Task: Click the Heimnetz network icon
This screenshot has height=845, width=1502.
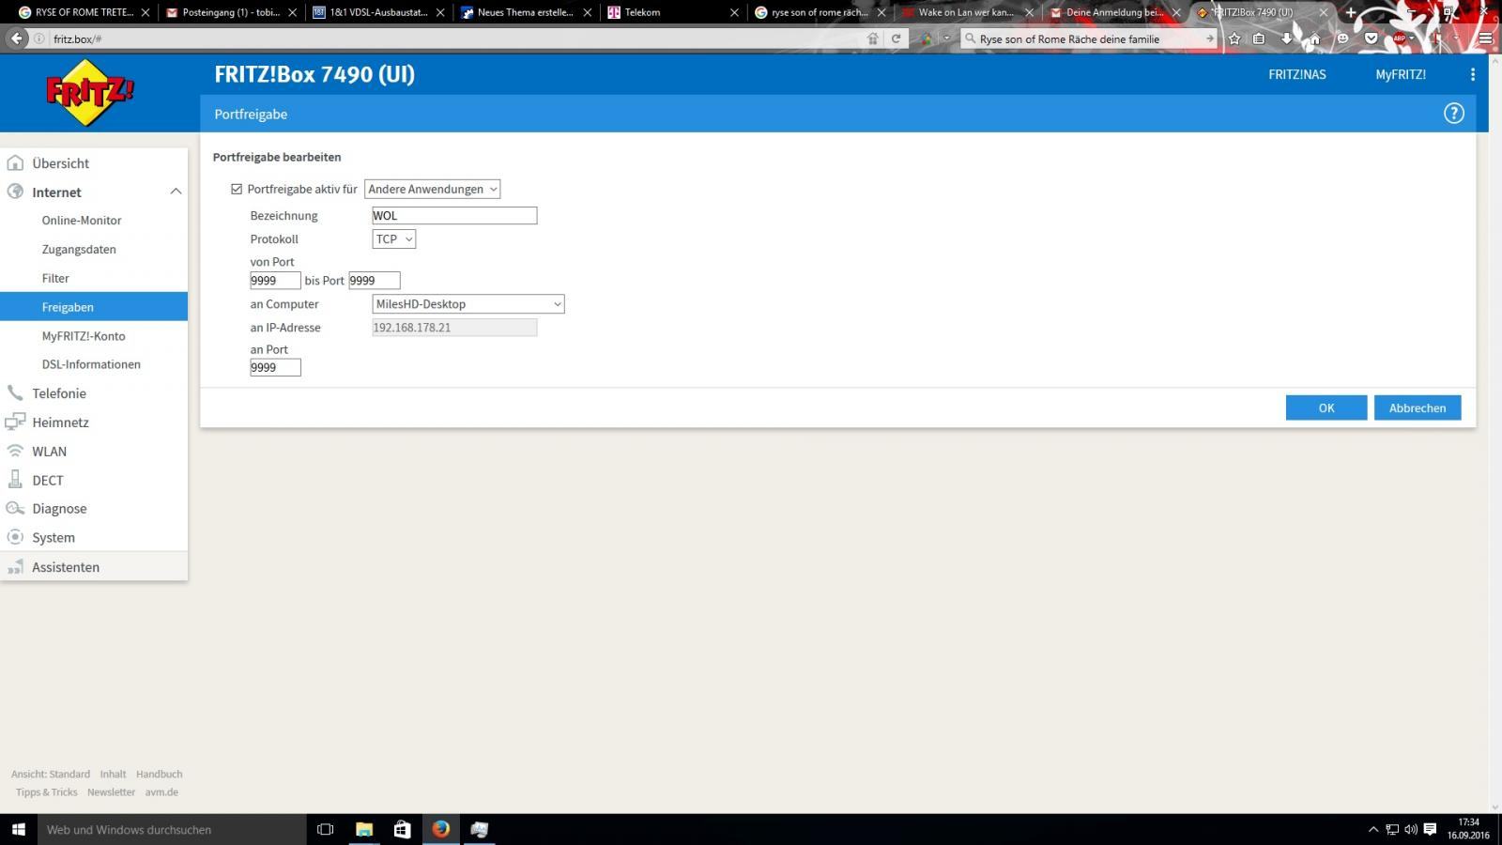Action: 15,422
